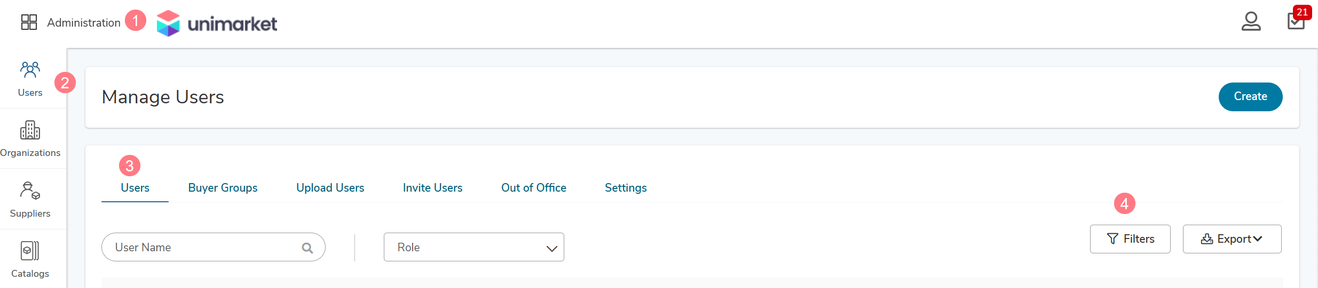Click the Administration menu label
The width and height of the screenshot is (1318, 288).
(84, 23)
